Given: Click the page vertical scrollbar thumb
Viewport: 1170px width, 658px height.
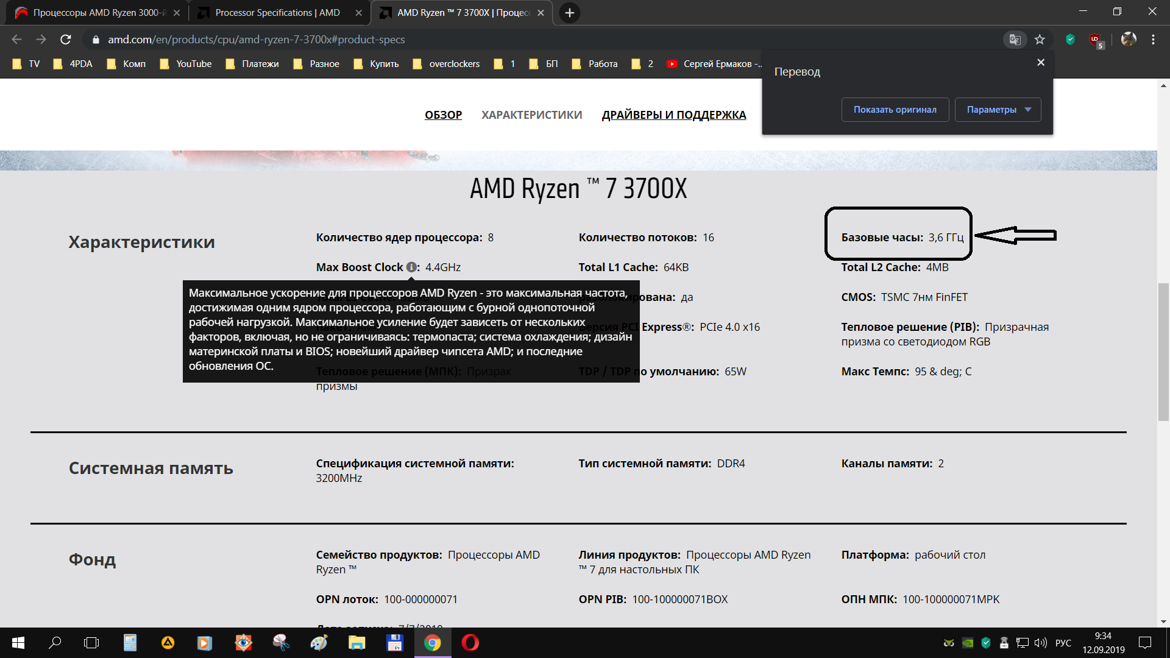Looking at the screenshot, I should (1163, 352).
